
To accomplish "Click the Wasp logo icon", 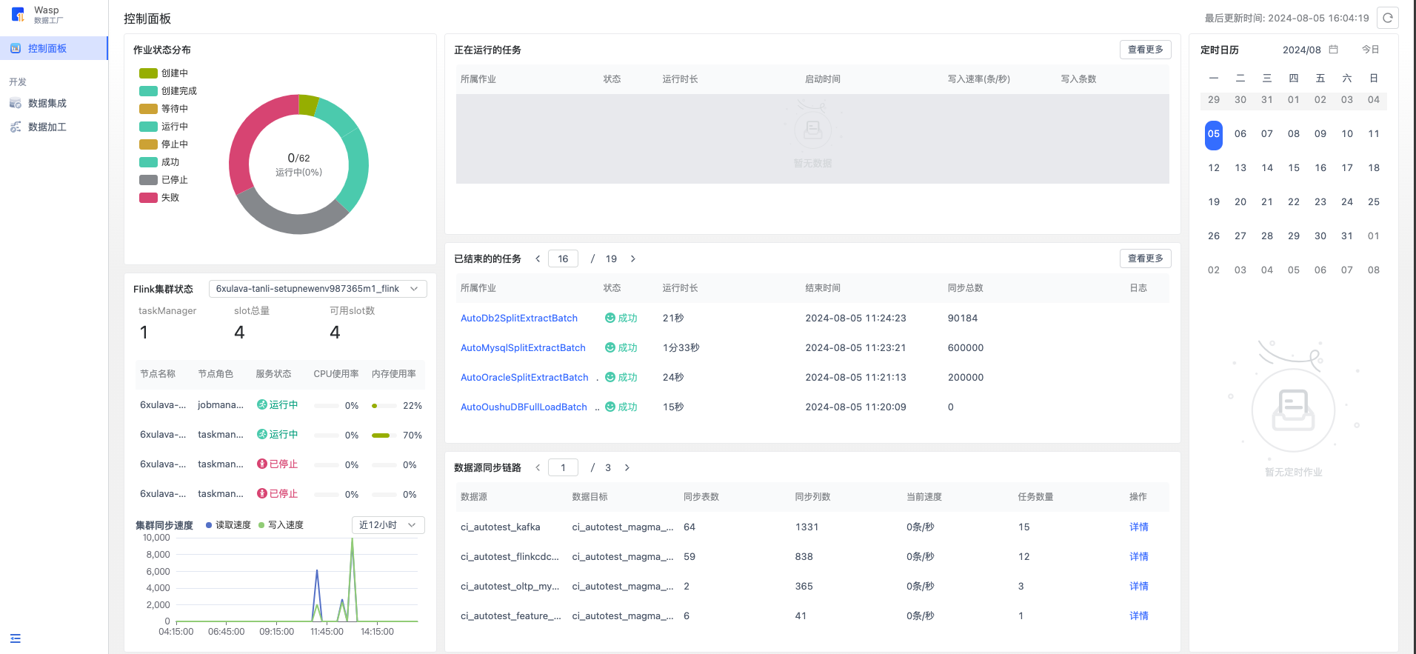I will pos(18,15).
